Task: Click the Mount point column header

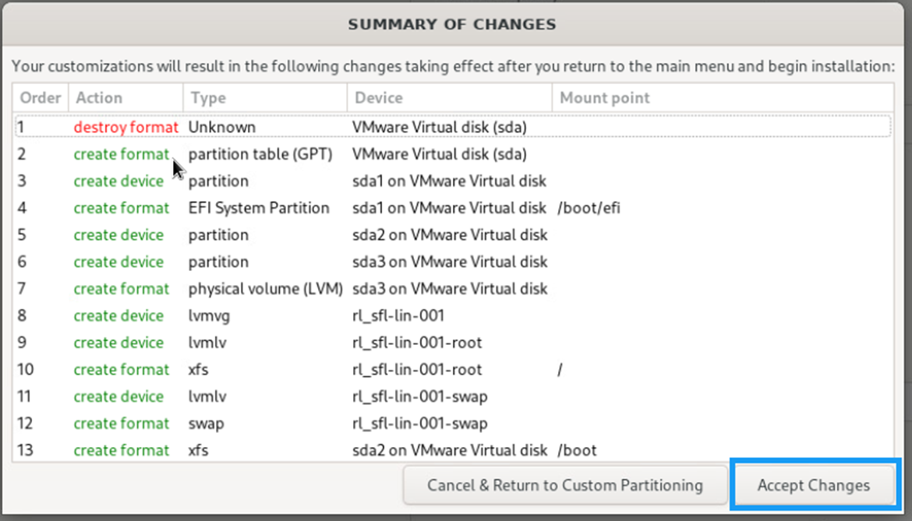Action: (723, 97)
